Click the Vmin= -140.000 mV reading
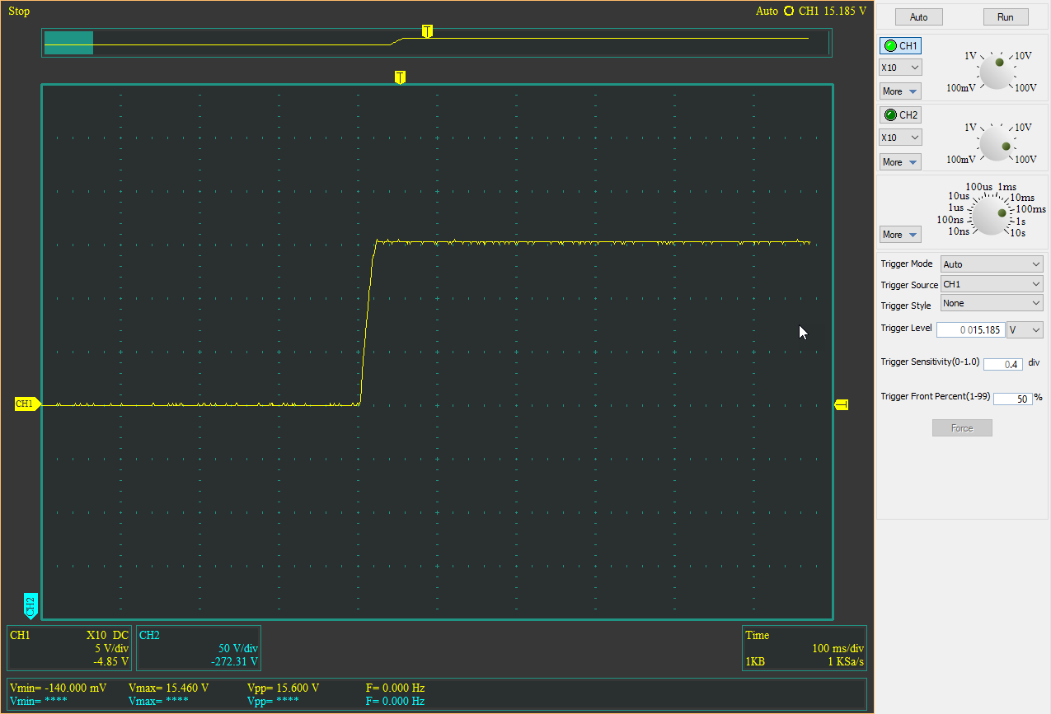 click(58, 688)
